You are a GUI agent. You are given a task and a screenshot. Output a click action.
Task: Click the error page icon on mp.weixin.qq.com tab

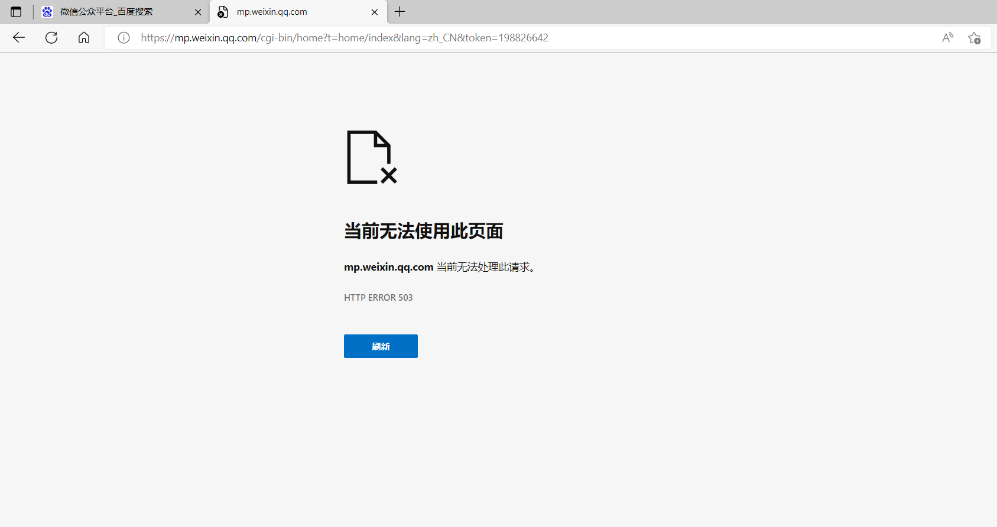(223, 12)
